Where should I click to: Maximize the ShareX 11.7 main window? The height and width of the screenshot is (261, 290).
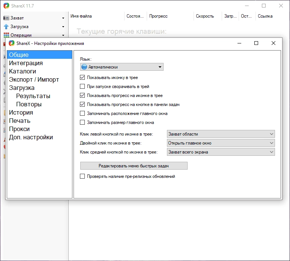[264, 6]
